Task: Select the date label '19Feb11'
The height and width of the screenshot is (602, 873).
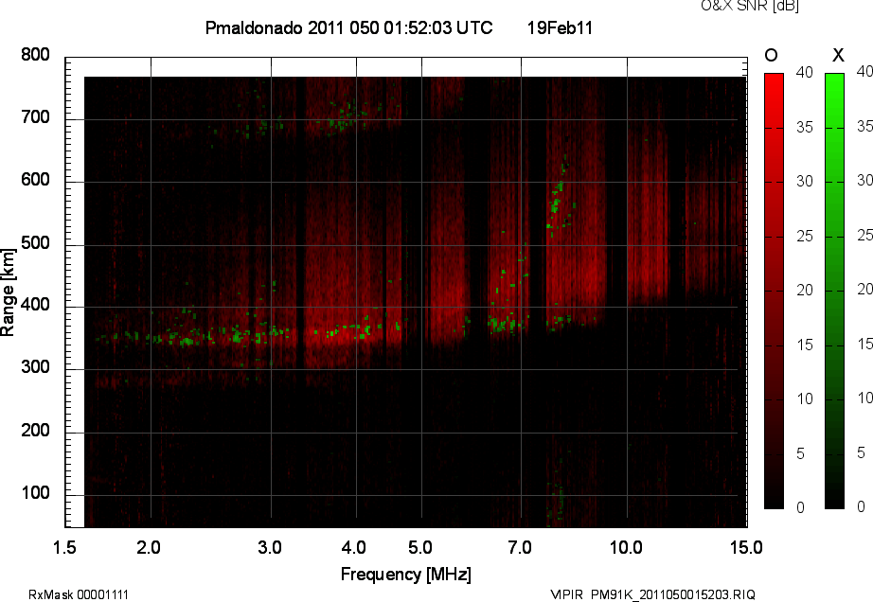Action: click(561, 27)
